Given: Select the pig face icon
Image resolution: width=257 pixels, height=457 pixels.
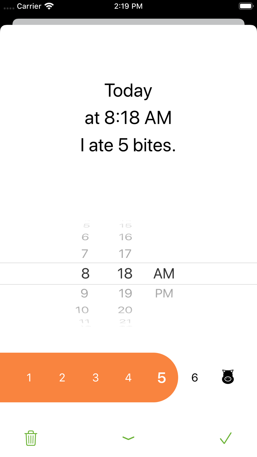Looking at the screenshot, I should [228, 377].
